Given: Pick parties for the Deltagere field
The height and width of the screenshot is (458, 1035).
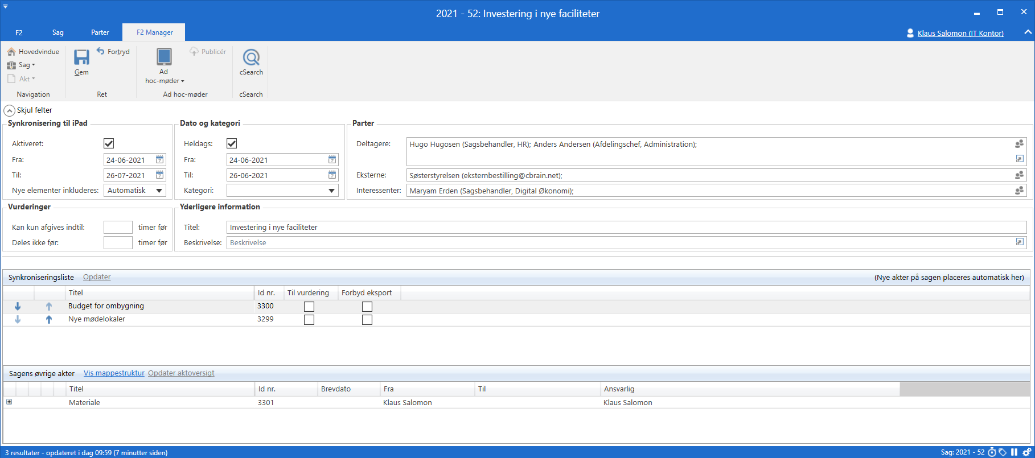Looking at the screenshot, I should coord(1019,144).
